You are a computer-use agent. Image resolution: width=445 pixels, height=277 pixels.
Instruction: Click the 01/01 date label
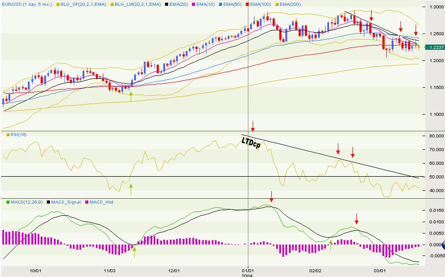(248, 271)
